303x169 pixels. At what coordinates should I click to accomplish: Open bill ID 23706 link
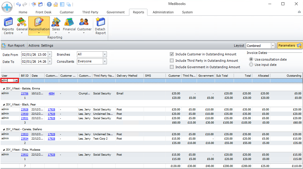coord(24,94)
